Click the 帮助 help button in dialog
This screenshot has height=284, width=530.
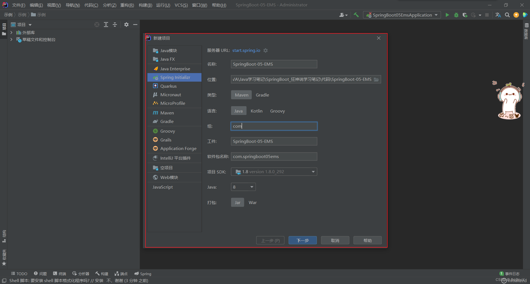point(367,240)
